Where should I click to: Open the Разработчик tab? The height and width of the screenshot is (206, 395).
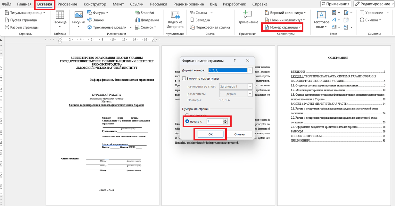[x=235, y=4]
